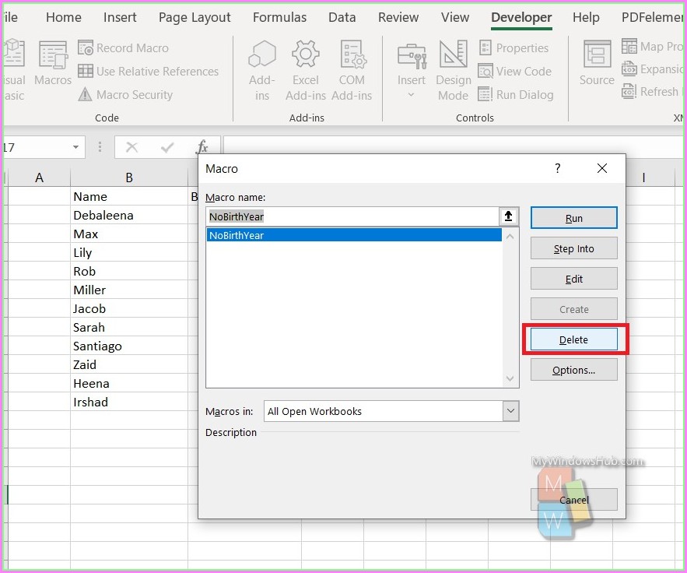Click the Cancel button
The image size is (687, 573).
click(573, 500)
